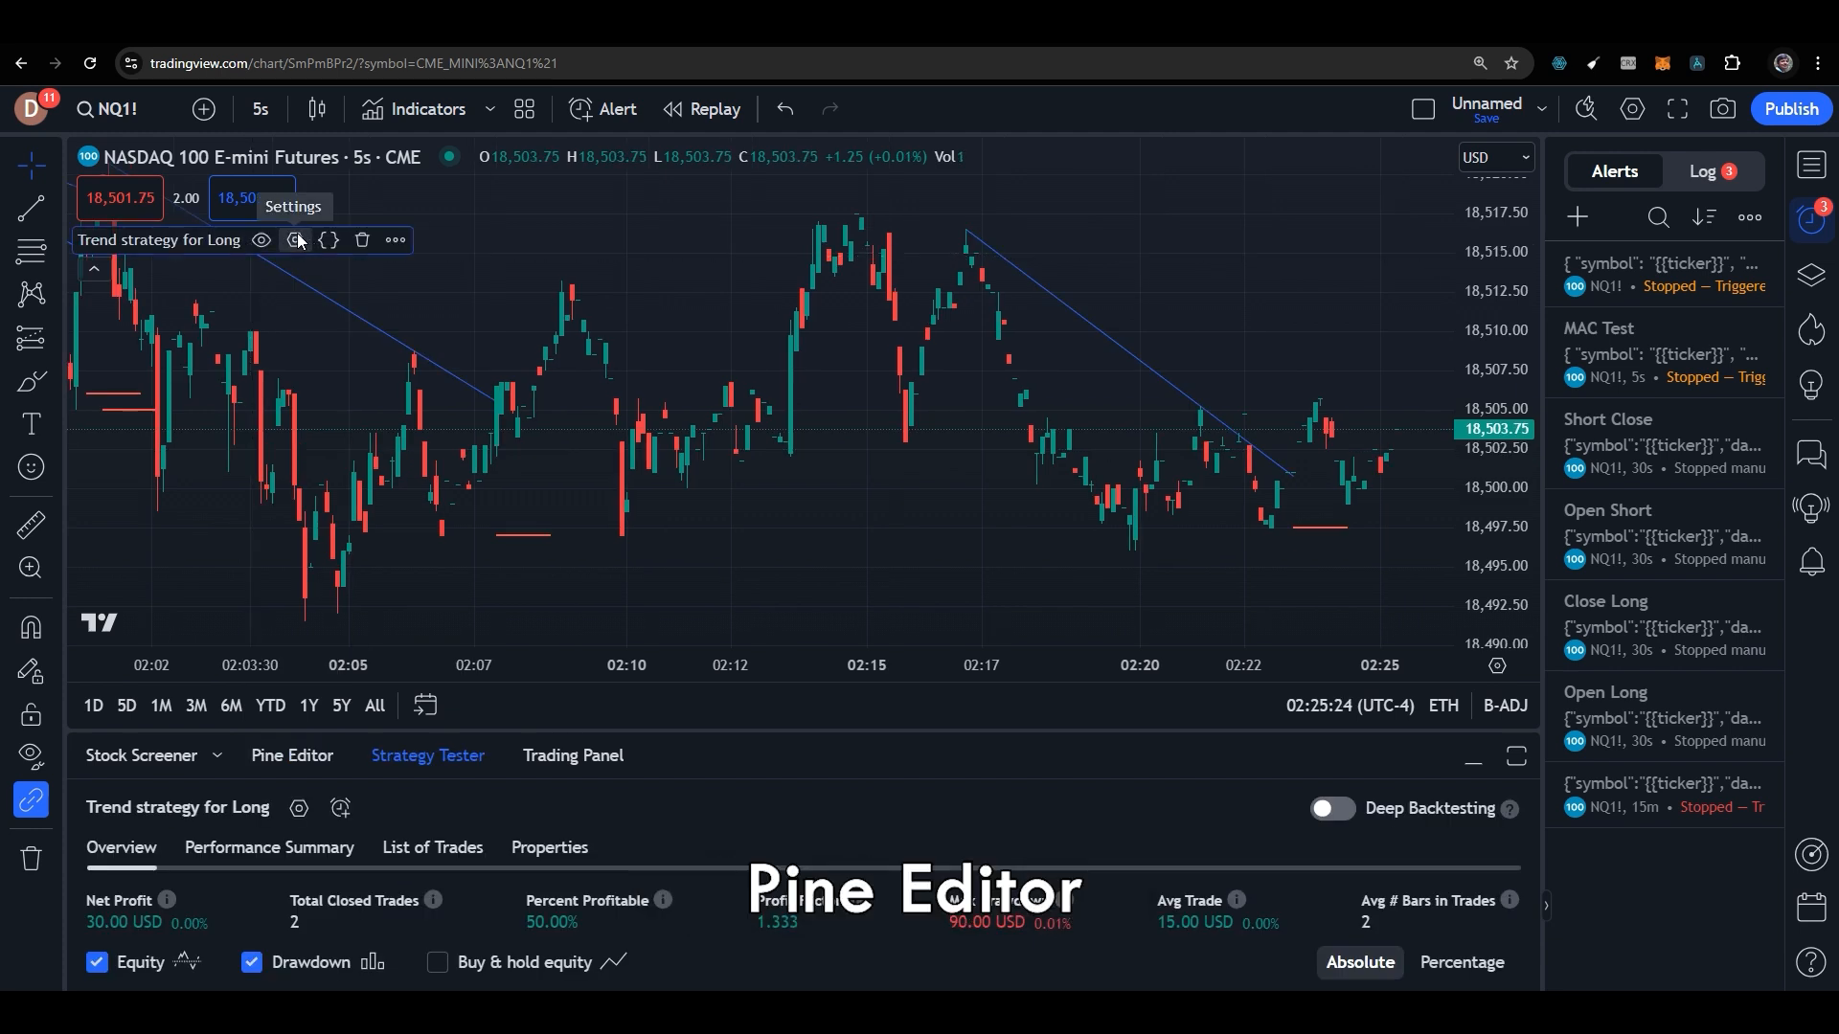Open the 5s interval selector

(x=261, y=109)
